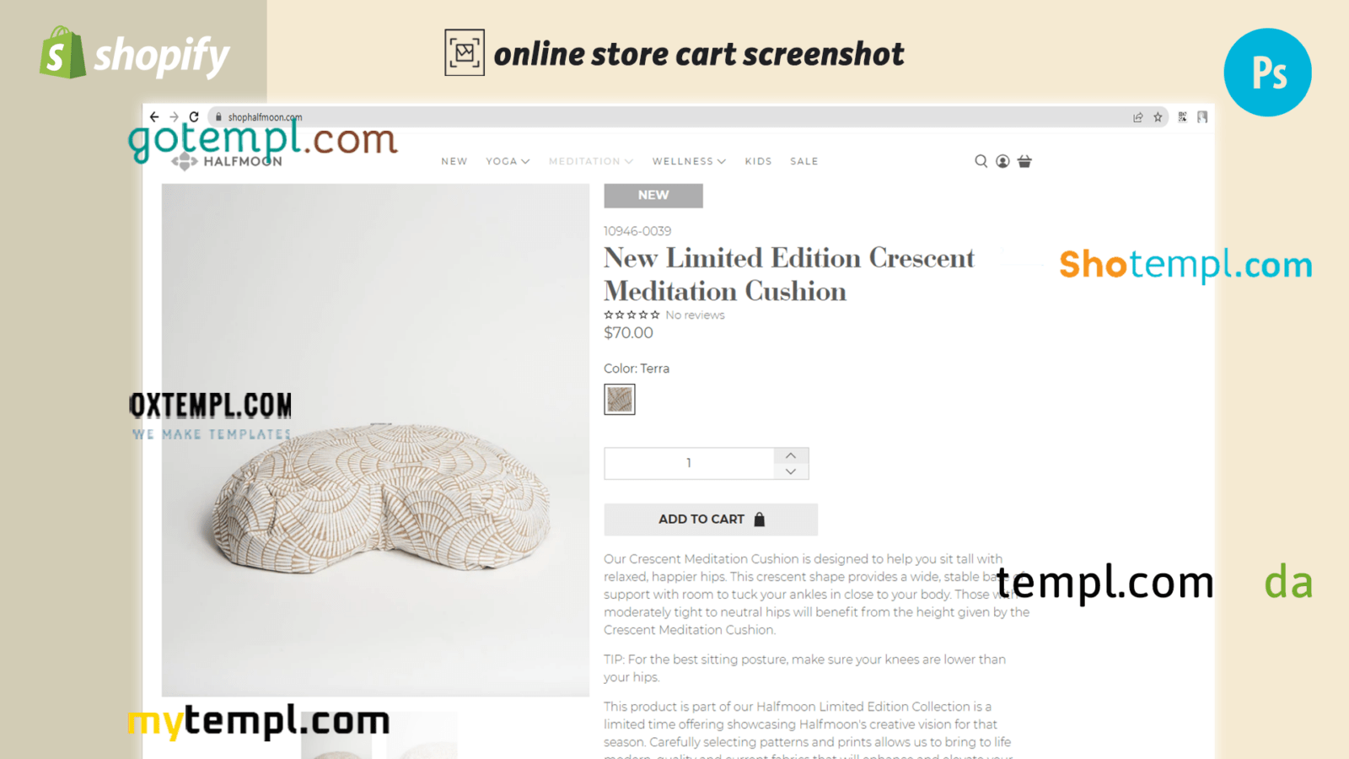This screenshot has width=1349, height=759.
Task: Expand the Wellness menu dropdown
Action: [689, 161]
